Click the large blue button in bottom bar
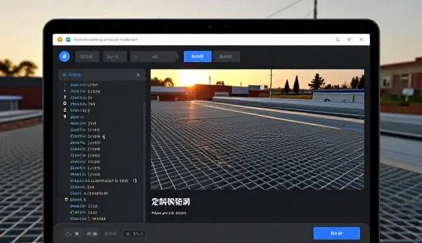The image size is (422, 243). click(336, 233)
